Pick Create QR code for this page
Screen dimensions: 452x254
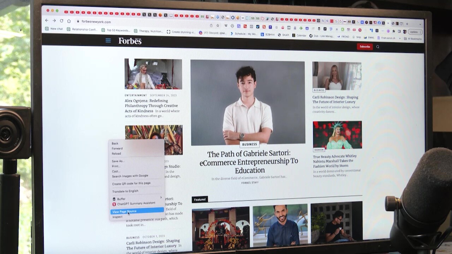tap(131, 183)
